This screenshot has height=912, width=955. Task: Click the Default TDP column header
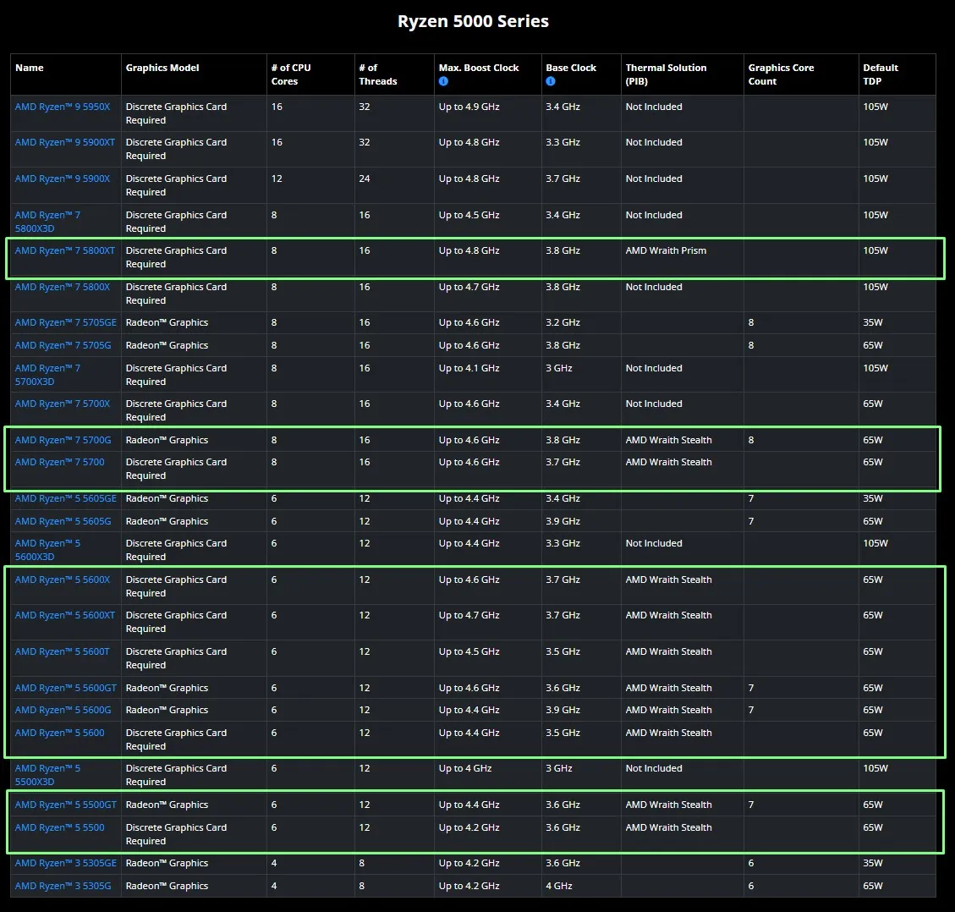click(x=881, y=74)
